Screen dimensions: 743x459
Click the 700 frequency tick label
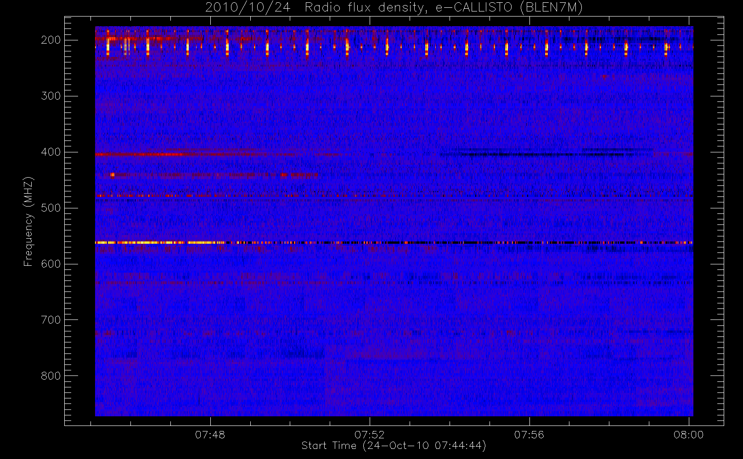pyautogui.click(x=51, y=320)
